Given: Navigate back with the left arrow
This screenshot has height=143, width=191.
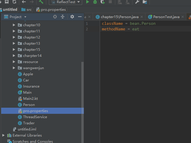Looking at the screenshot, I should pos(24,2).
